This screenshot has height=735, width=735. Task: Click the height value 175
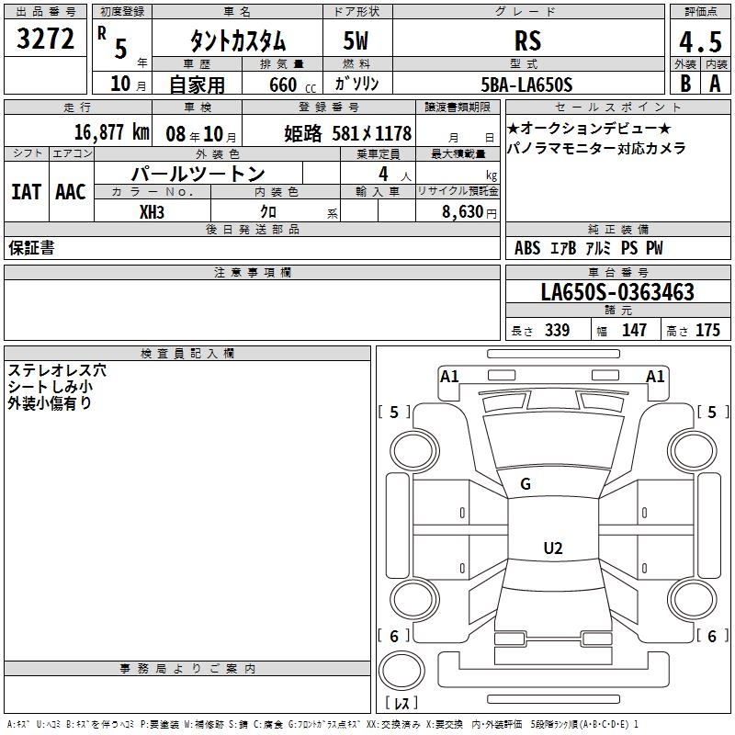tap(707, 330)
